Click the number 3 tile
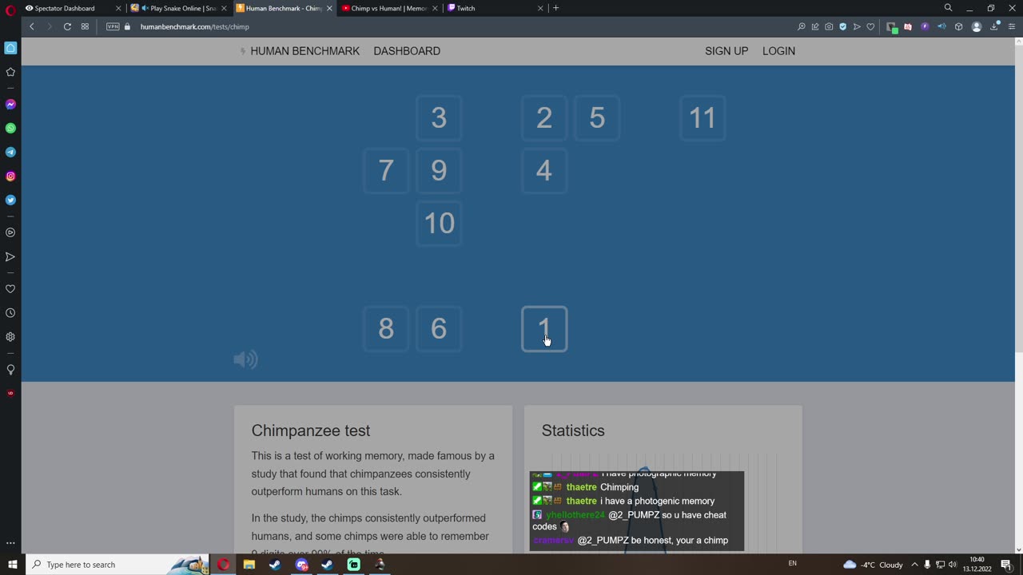 439,118
